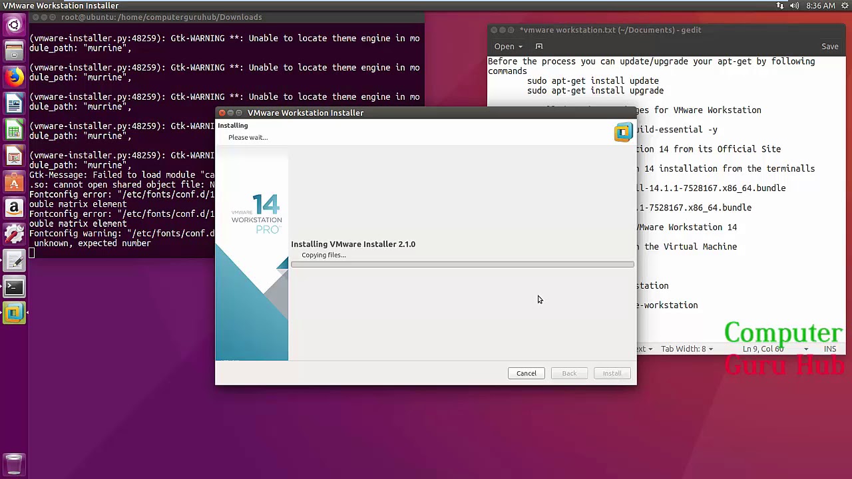Screen dimensions: 852x479
Task: Click 'sudo apt-get install update' line in gedit
Action: [x=593, y=80]
